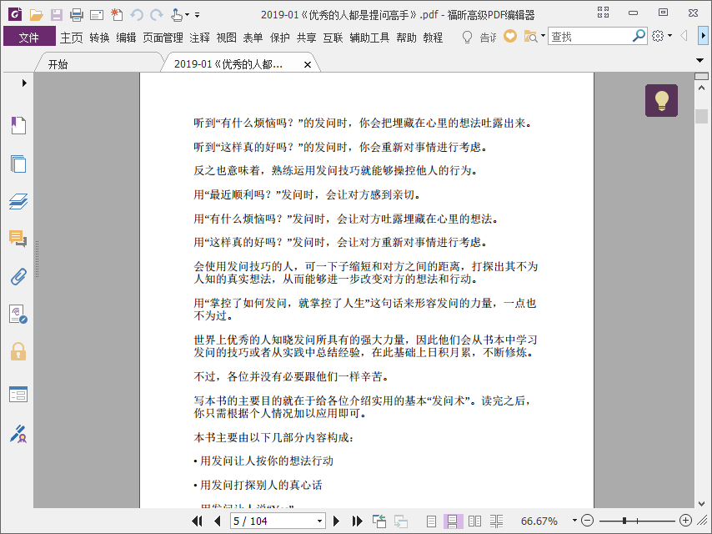
Task: Open the 注释 tab
Action: click(199, 38)
